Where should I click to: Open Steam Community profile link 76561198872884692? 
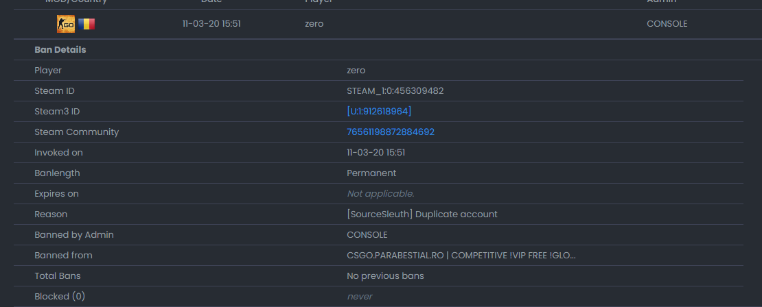point(390,132)
